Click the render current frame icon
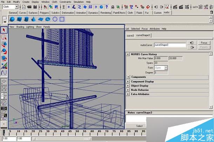 click(175, 7)
